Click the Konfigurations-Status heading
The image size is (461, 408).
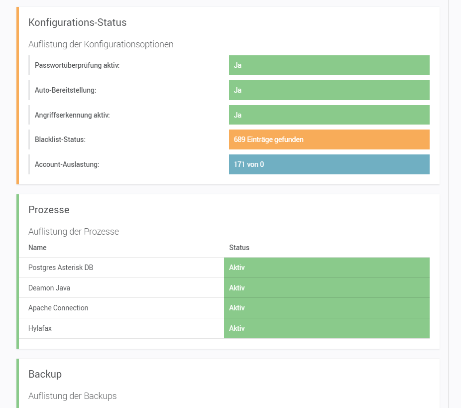pos(77,22)
